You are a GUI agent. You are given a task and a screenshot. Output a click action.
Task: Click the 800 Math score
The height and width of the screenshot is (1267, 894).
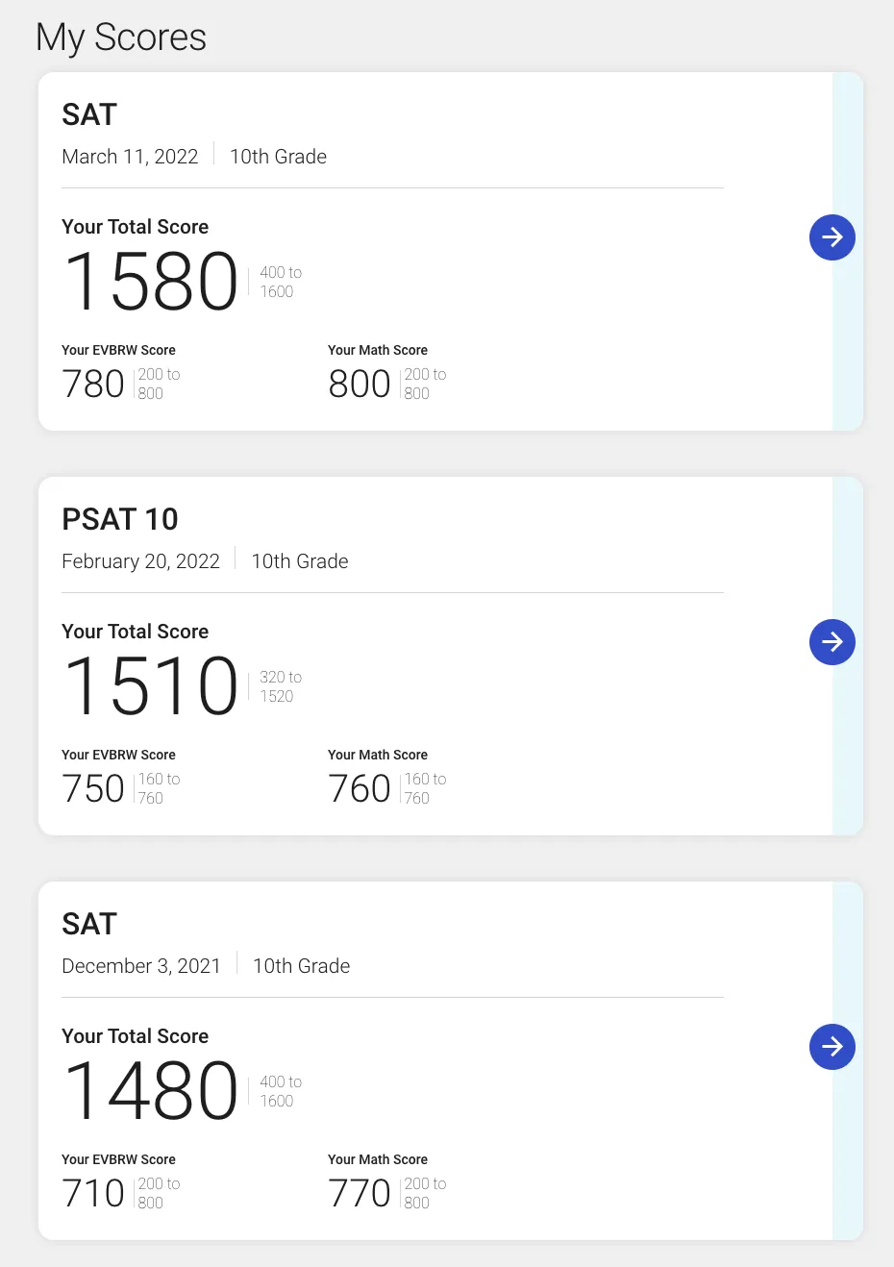(360, 385)
